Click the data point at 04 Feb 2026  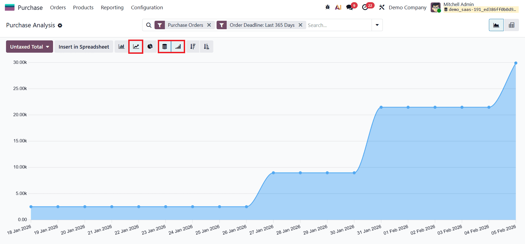coord(489,107)
